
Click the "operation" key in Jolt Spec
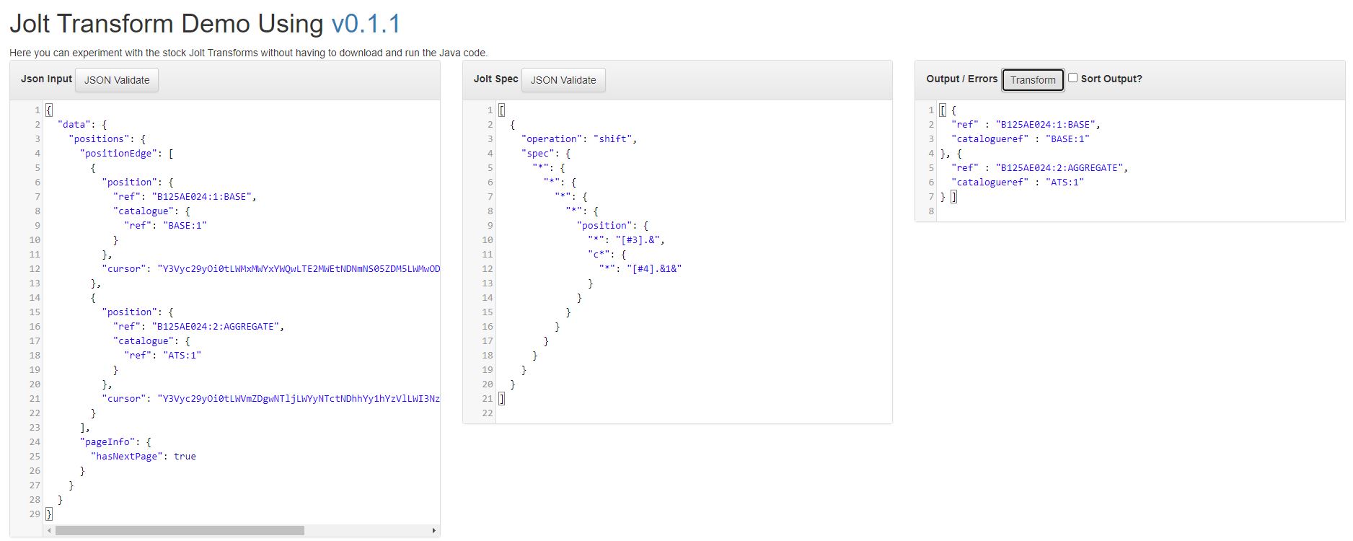552,138
